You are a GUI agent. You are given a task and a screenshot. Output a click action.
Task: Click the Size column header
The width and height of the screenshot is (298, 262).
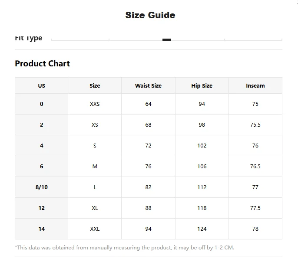[95, 85]
